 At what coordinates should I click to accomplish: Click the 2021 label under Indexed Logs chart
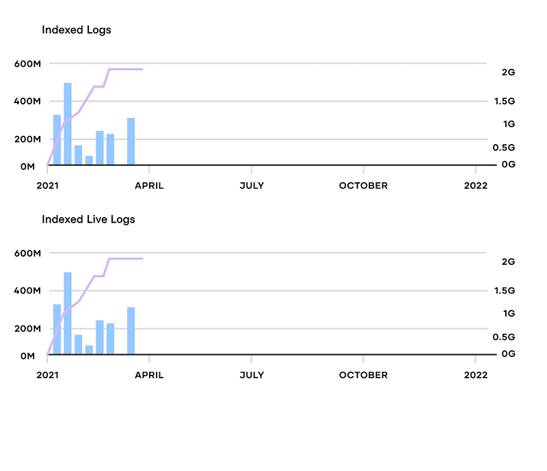point(47,186)
